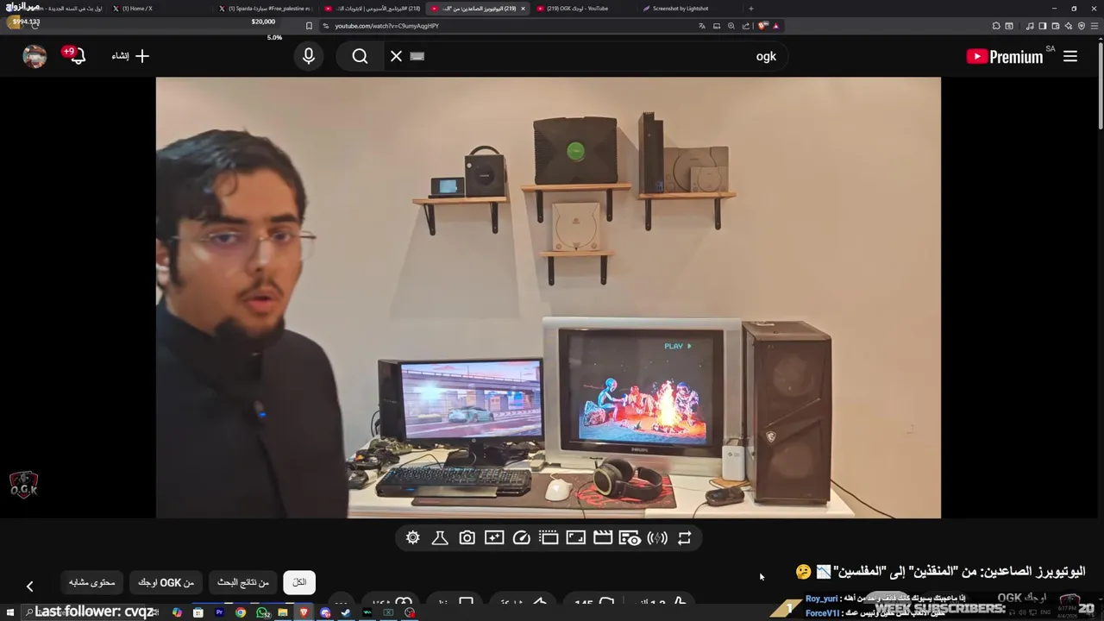Click the Brave Shields lion icon
This screenshot has width=1104, height=621.
pos(762,26)
